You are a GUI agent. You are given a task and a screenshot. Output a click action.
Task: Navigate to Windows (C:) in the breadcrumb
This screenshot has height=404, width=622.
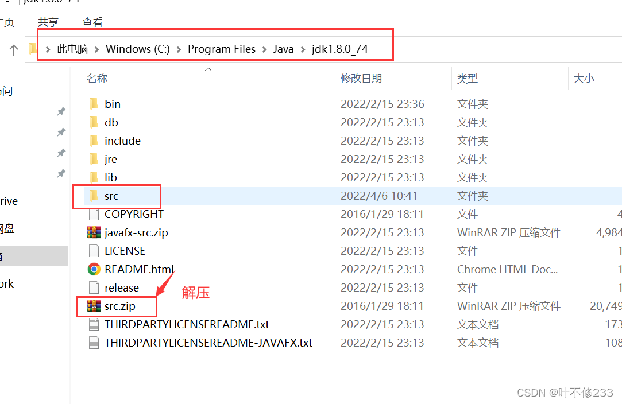click(138, 49)
